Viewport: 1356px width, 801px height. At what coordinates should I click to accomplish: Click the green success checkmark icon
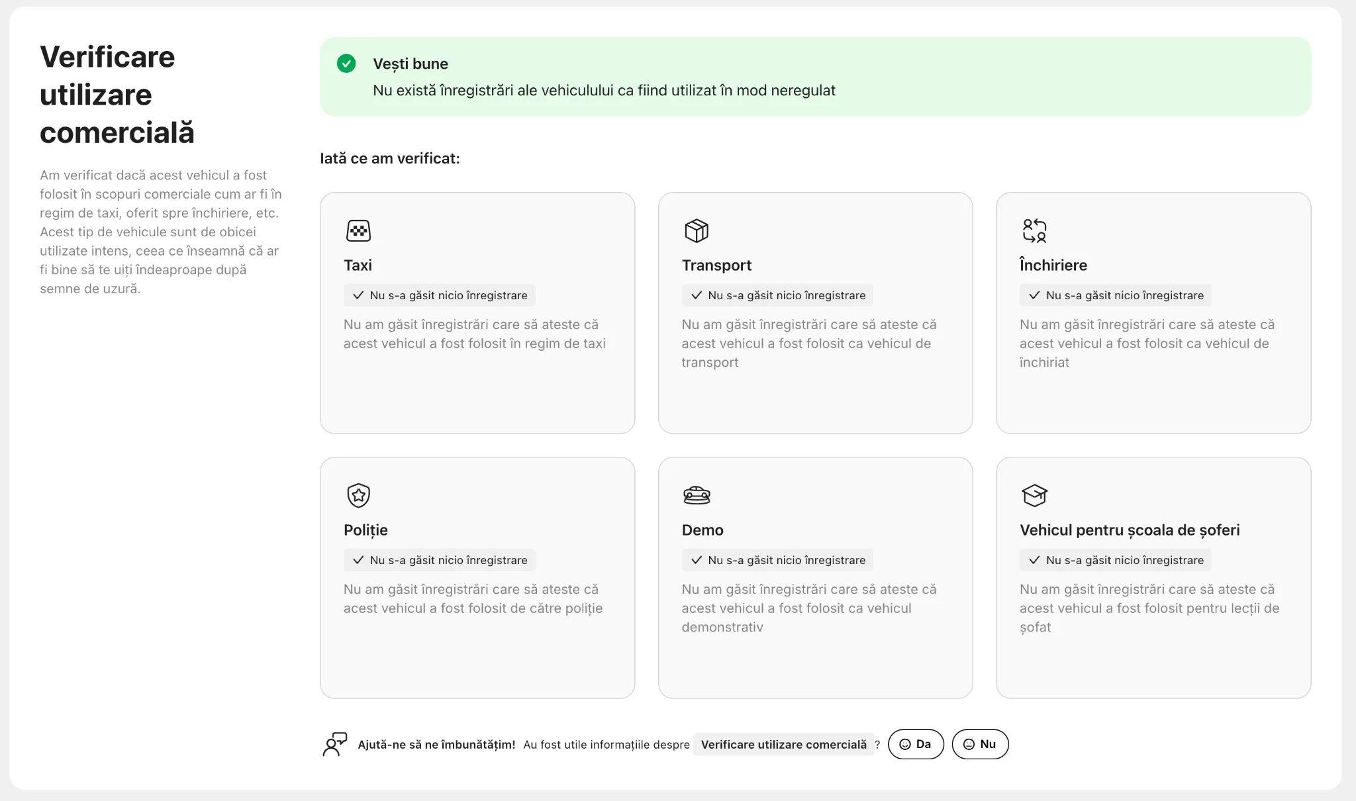(x=346, y=64)
